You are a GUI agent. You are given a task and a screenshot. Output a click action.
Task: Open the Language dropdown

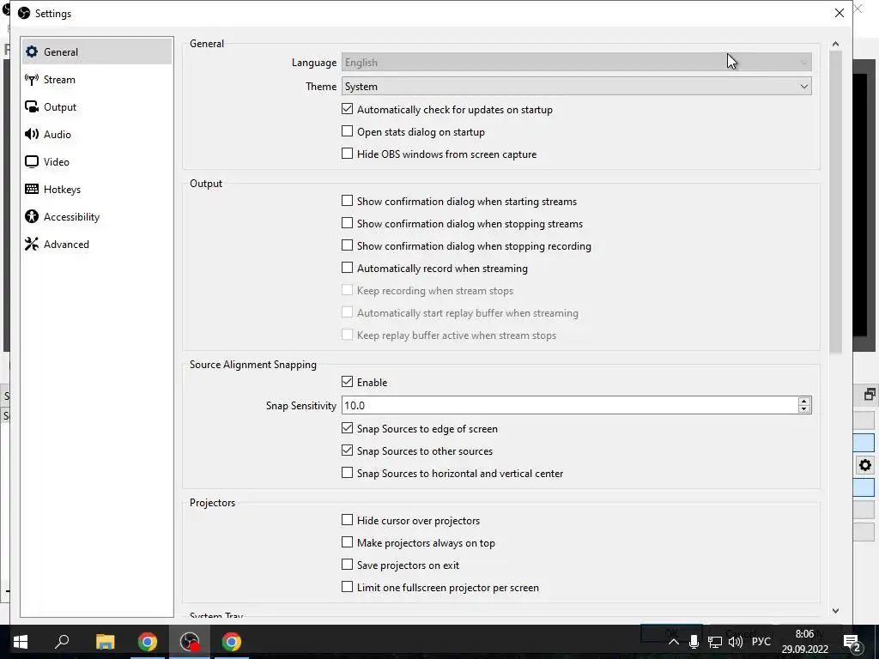tap(576, 62)
